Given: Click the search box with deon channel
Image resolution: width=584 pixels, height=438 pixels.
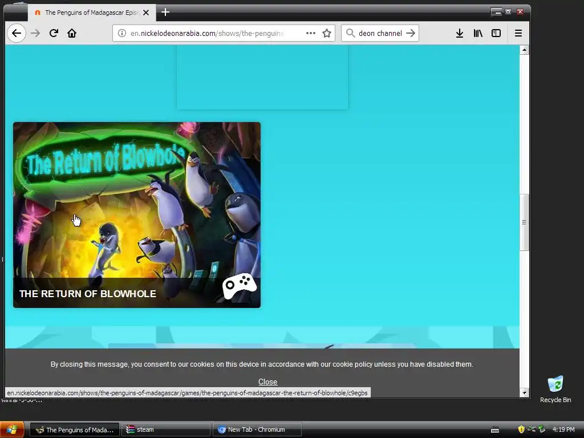Looking at the screenshot, I should point(380,33).
